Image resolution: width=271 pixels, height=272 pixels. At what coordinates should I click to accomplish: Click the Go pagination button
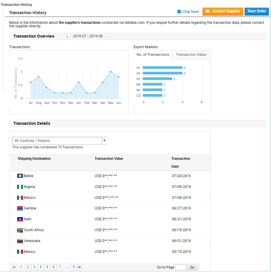192,267
